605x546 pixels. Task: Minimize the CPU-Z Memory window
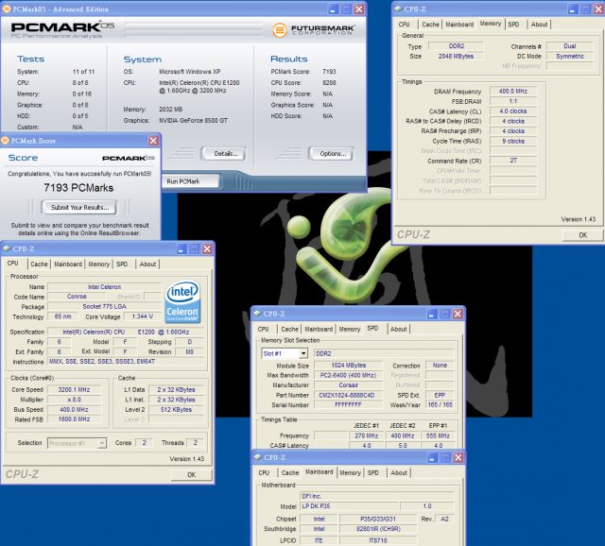573,9
